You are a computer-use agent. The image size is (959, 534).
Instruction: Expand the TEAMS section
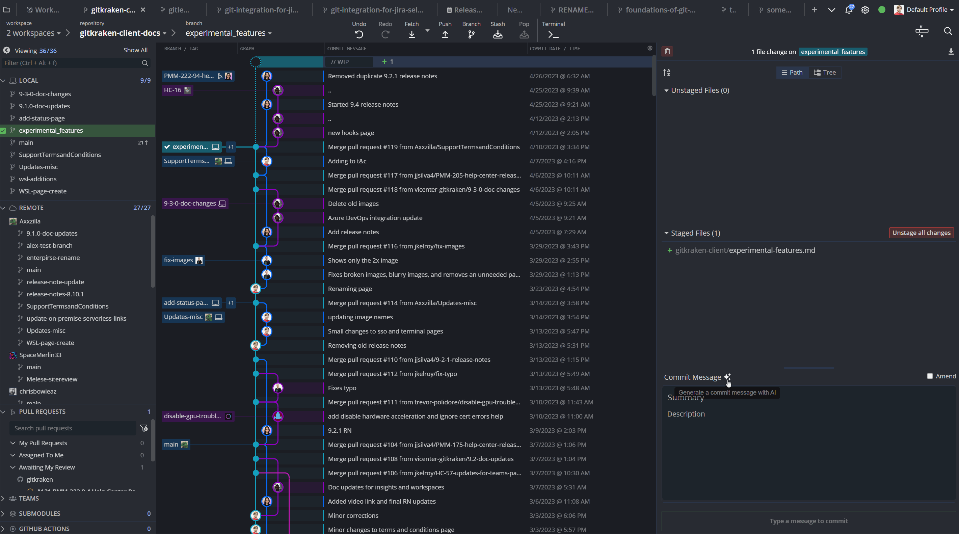(29, 498)
